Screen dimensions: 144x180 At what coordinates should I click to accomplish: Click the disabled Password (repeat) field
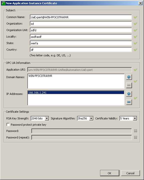[82, 137]
